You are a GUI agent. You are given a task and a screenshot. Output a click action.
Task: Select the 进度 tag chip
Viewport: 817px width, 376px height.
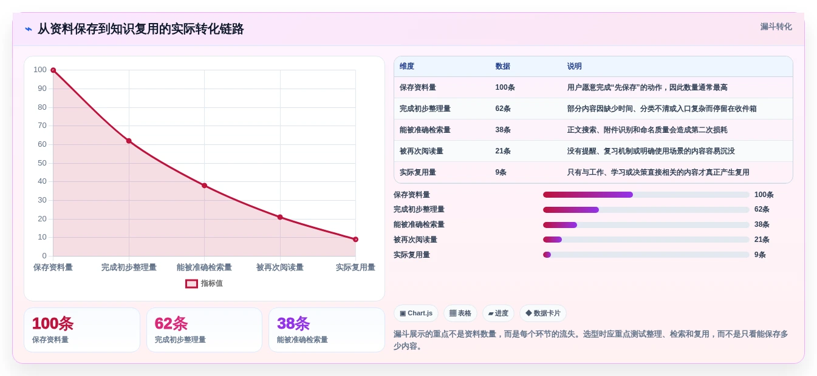498,313
